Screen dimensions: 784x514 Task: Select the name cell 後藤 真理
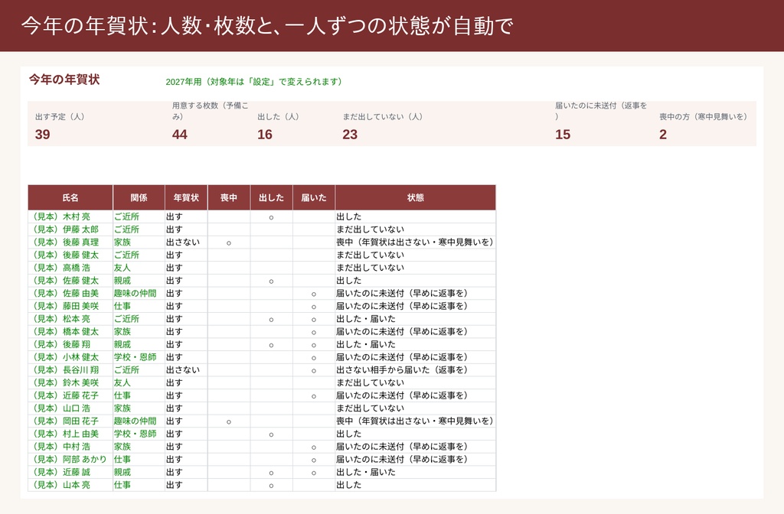click(x=70, y=242)
